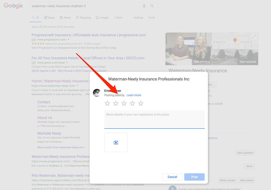This screenshot has width=271, height=190.
Task: Open dropdown arrow beside waterman-neely.com URL
Action: pos(78,86)
